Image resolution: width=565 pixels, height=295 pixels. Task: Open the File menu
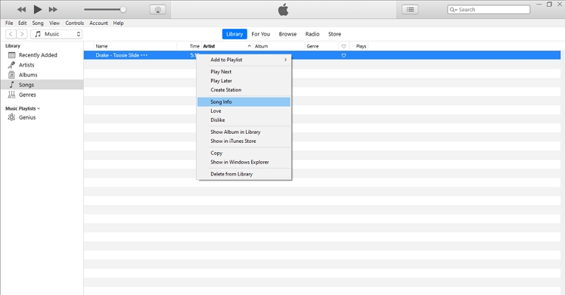(9, 23)
